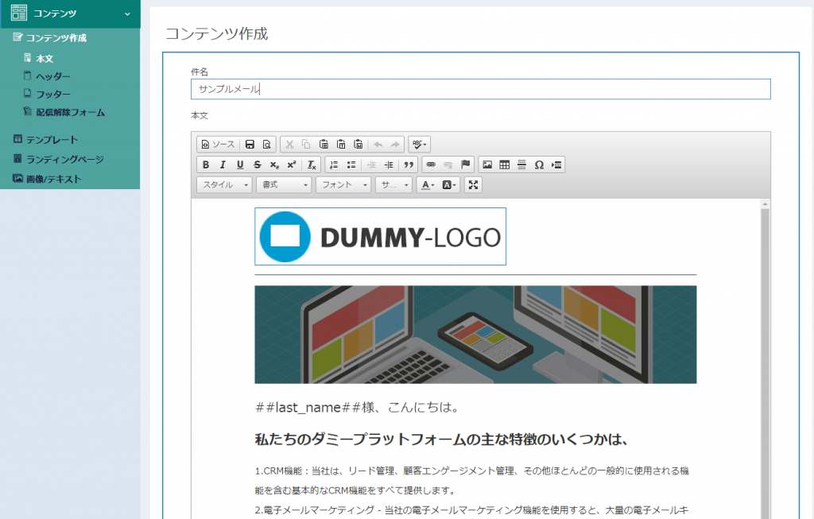Click the increase indent icon
The width and height of the screenshot is (814, 519).
388,165
